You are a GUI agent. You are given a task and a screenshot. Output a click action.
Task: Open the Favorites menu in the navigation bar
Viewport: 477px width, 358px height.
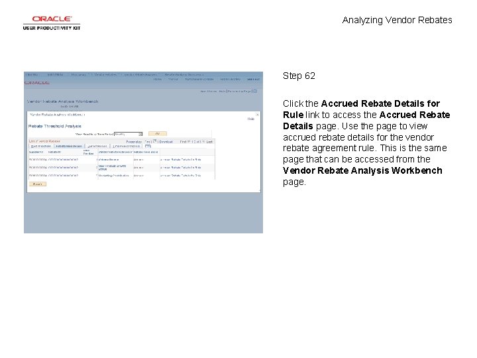point(32,74)
